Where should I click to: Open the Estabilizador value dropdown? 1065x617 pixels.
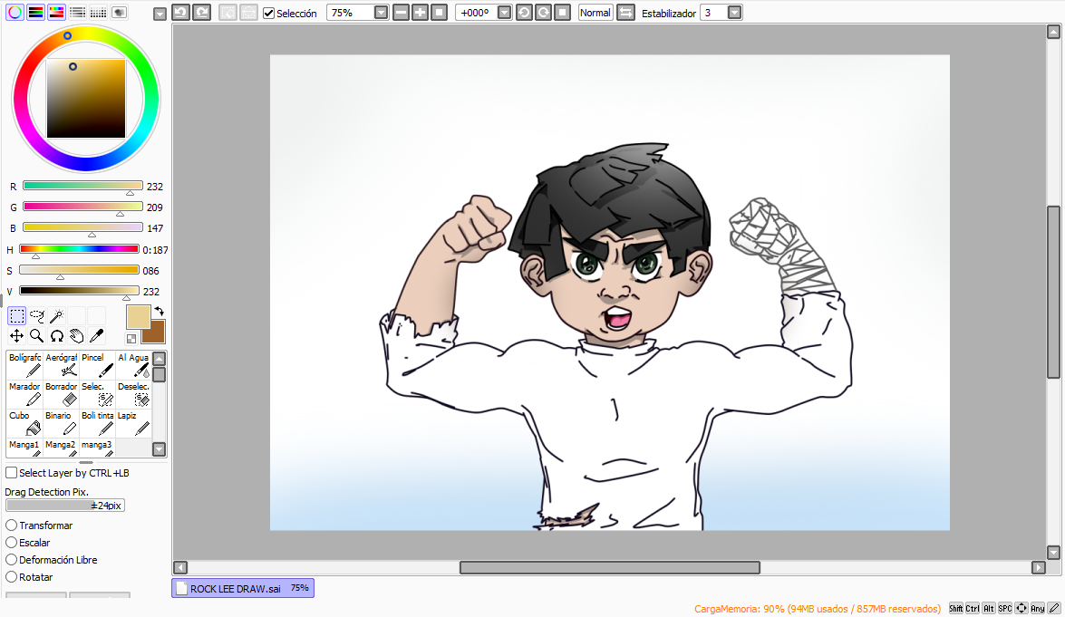pos(734,12)
